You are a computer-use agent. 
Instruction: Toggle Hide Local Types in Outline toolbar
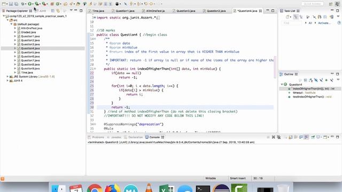point(331,81)
